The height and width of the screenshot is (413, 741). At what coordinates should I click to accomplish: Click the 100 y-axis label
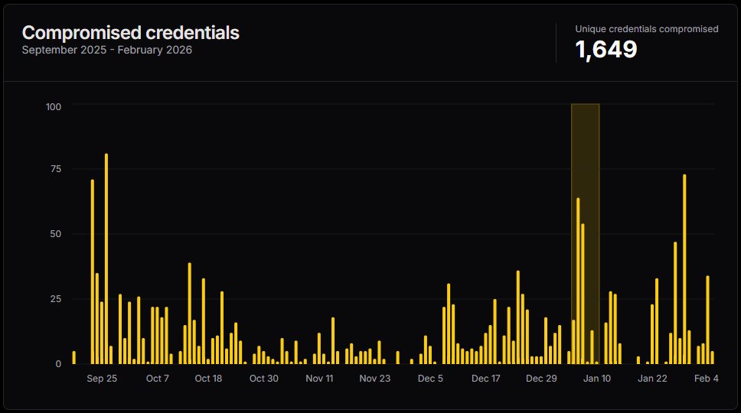[54, 106]
